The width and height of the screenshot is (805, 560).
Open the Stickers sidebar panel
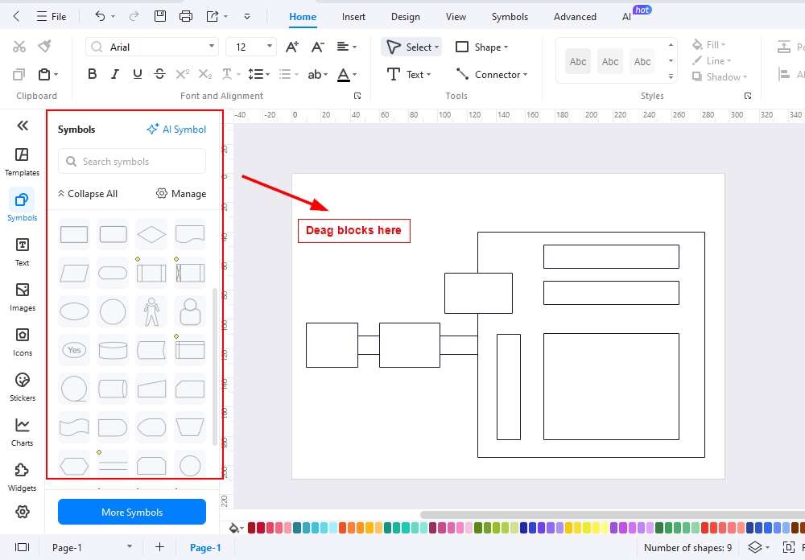coord(22,388)
